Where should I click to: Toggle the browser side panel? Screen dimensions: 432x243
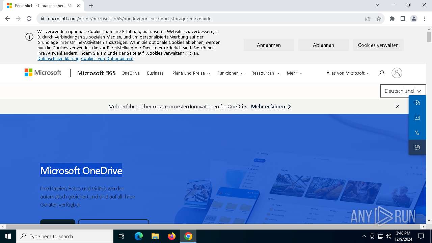pyautogui.click(x=403, y=19)
